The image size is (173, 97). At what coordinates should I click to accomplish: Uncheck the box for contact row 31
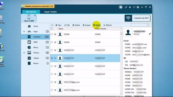[52, 58]
